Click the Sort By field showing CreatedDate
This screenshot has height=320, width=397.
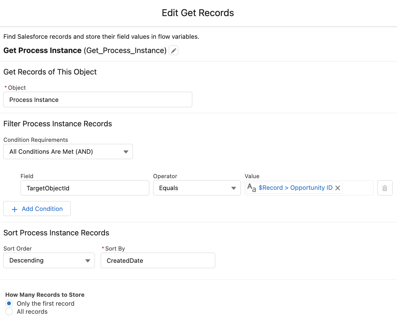(x=158, y=260)
